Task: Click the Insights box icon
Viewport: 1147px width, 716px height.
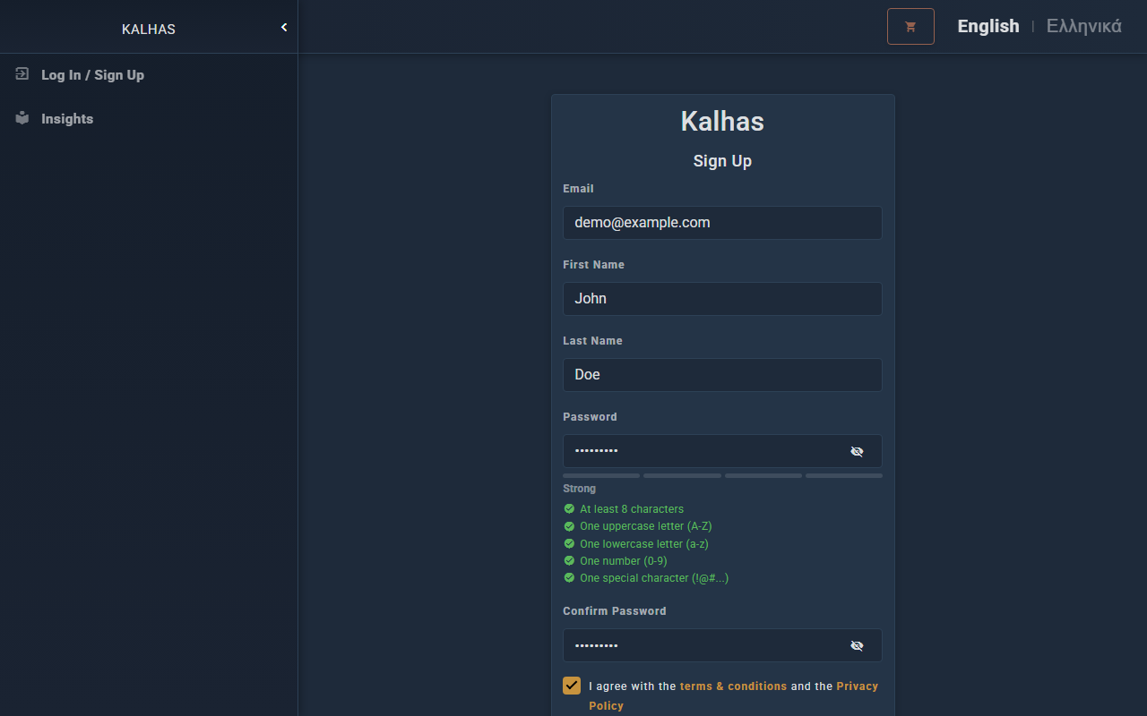Action: [22, 118]
